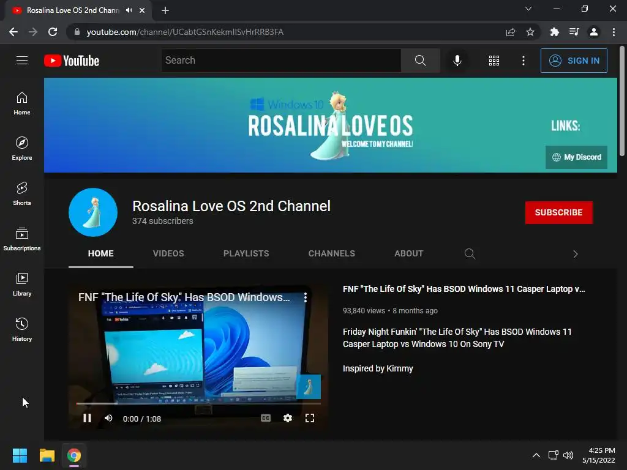Expand more channel tabs with right chevron

tap(575, 254)
